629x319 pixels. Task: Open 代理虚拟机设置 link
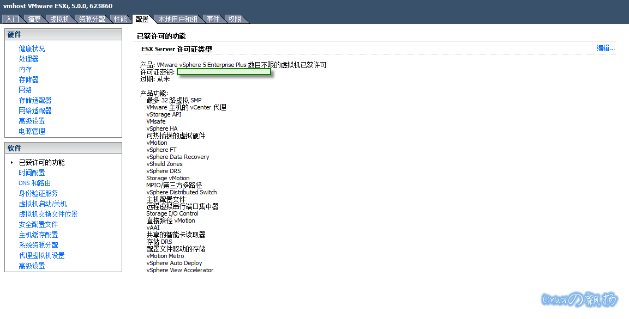[41, 255]
